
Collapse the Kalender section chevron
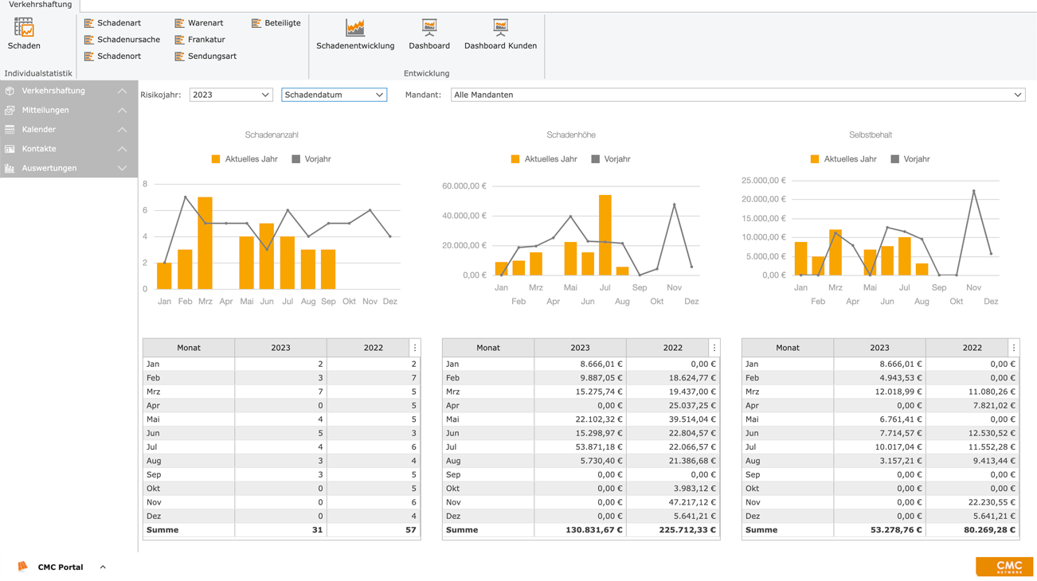pos(122,130)
